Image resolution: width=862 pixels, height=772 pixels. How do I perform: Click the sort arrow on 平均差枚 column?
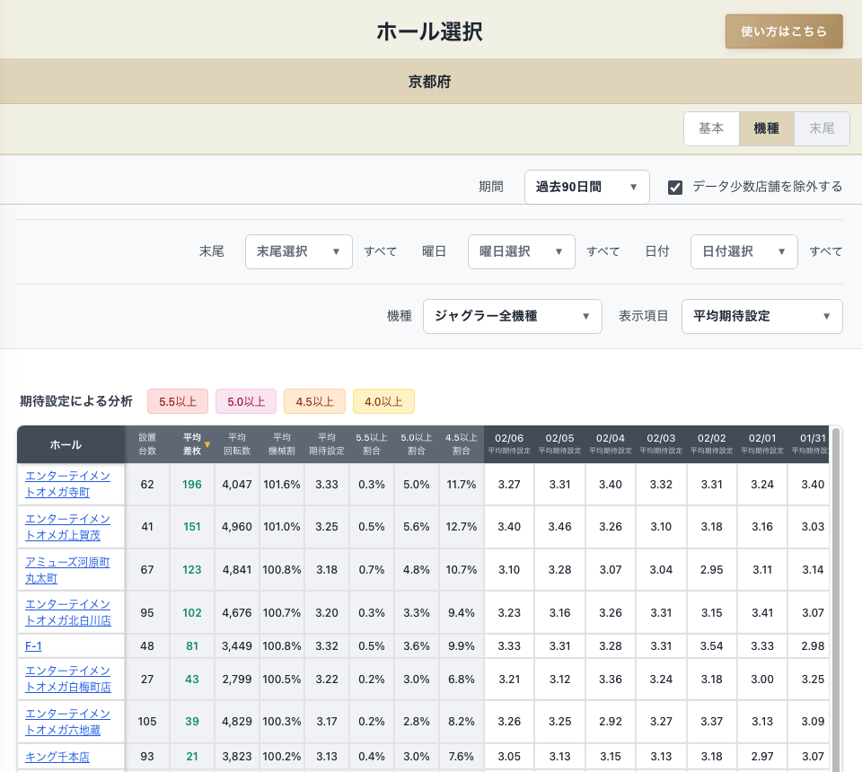[x=207, y=444]
